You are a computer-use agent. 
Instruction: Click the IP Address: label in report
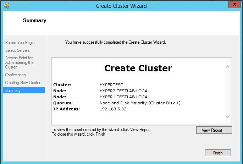point(66,109)
